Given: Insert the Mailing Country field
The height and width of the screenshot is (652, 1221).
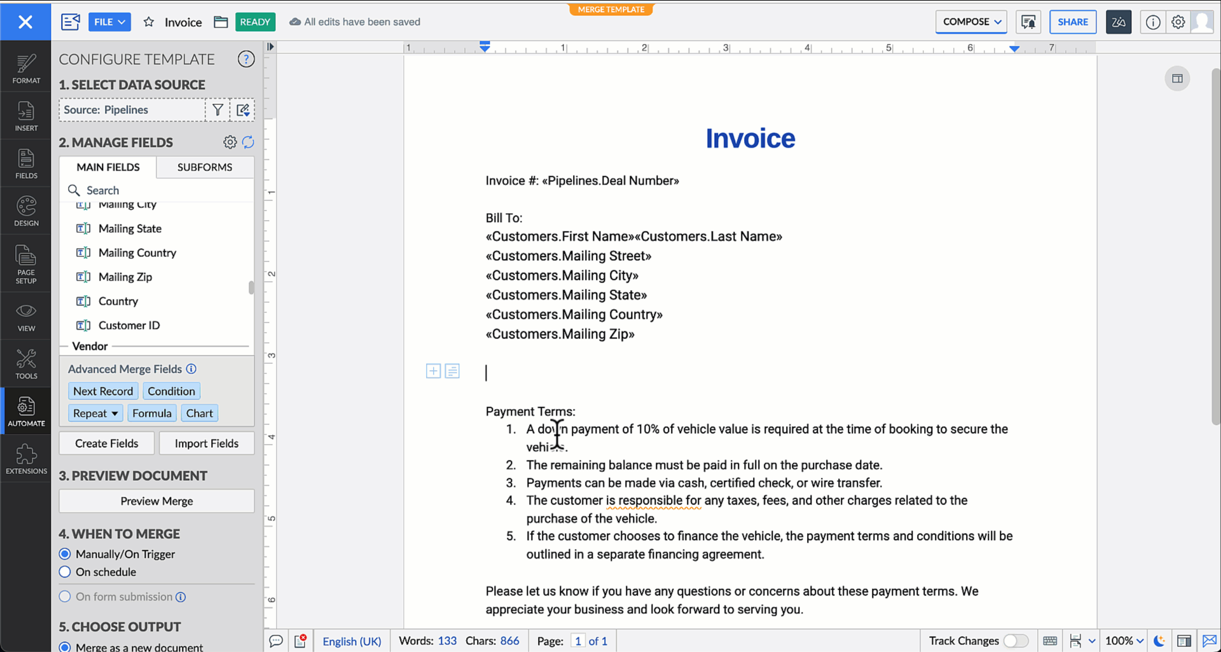Looking at the screenshot, I should tap(137, 253).
